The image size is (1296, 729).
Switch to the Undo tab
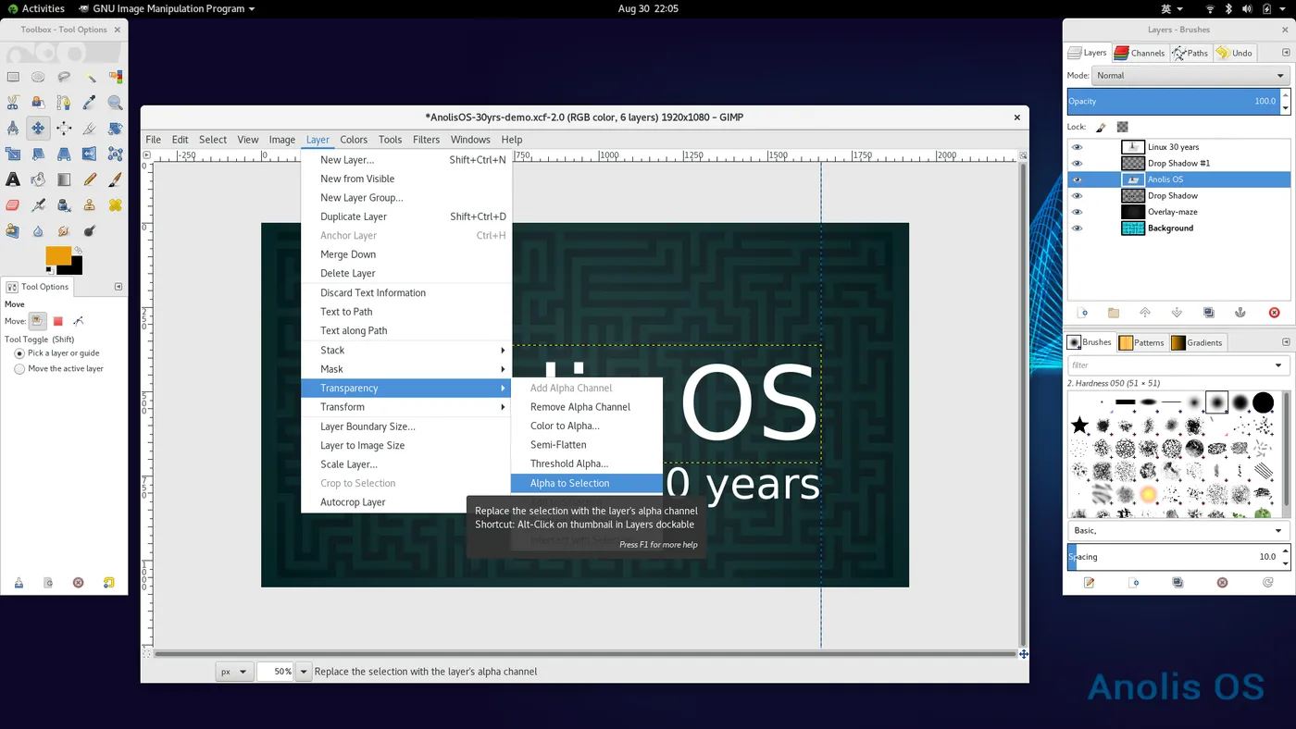[1235, 53]
